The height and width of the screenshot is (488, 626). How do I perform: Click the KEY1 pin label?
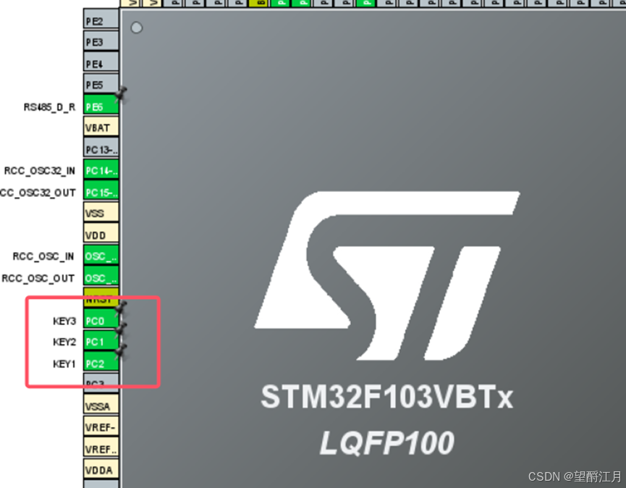coord(64,363)
